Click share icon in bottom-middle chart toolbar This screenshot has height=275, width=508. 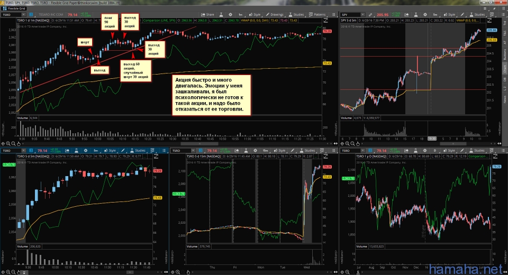(x=237, y=151)
